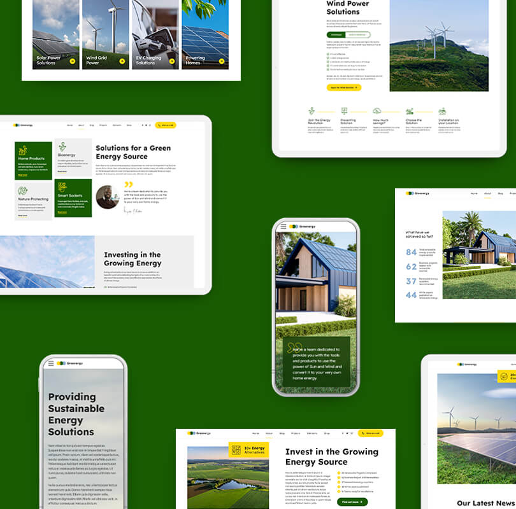The height and width of the screenshot is (509, 516).
Task: Click Read more under Bioenergy
Action: click(x=62, y=172)
